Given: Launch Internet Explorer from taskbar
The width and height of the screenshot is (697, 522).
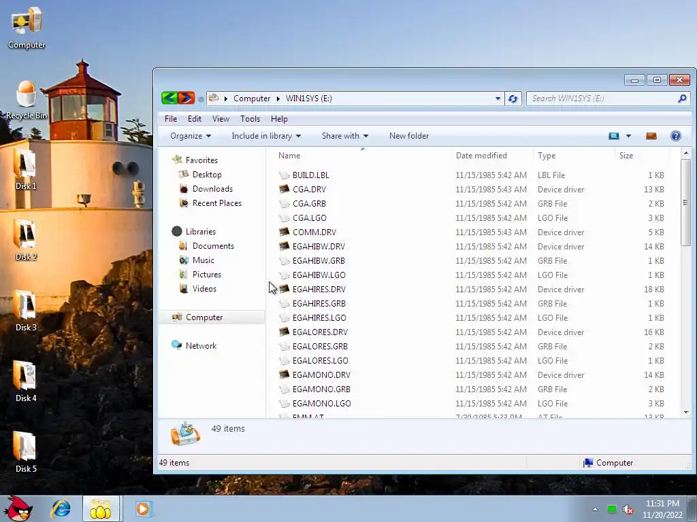Looking at the screenshot, I should coord(61,508).
